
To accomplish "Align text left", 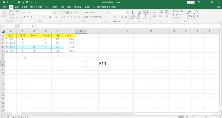I will coord(64,17).
